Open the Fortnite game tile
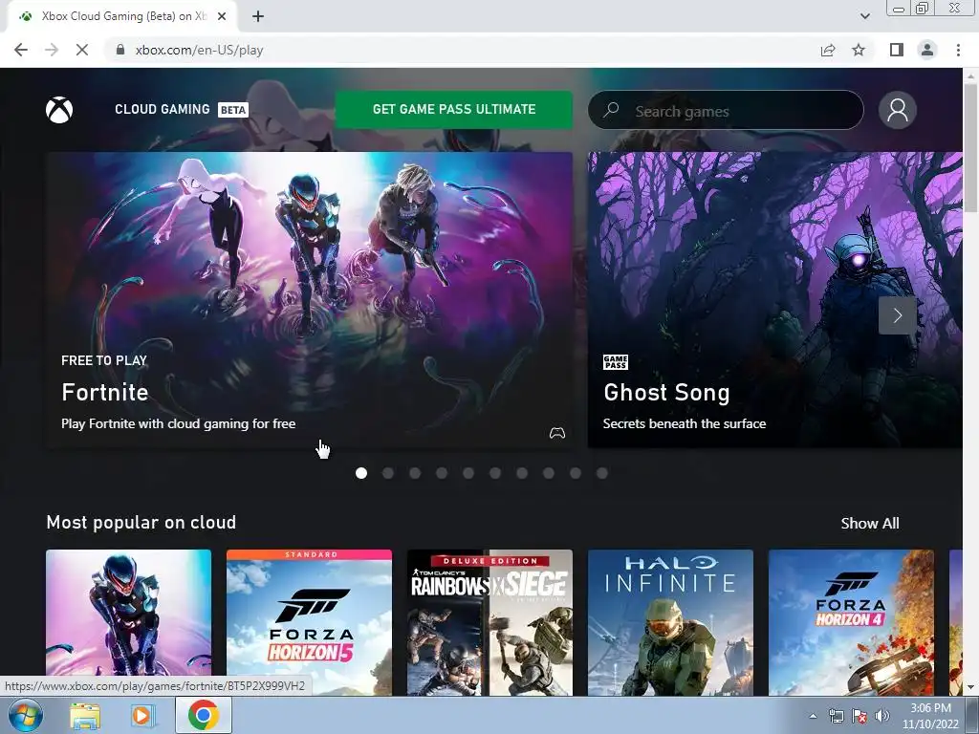This screenshot has height=734, width=979. point(129,622)
